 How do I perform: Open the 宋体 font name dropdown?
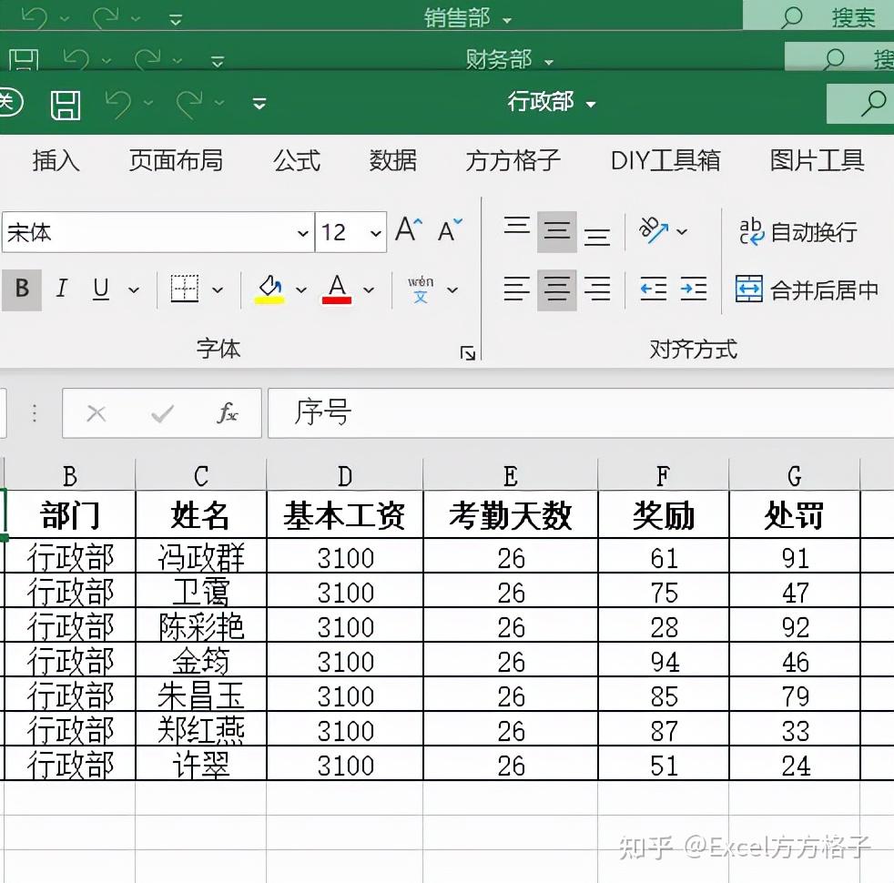(303, 232)
